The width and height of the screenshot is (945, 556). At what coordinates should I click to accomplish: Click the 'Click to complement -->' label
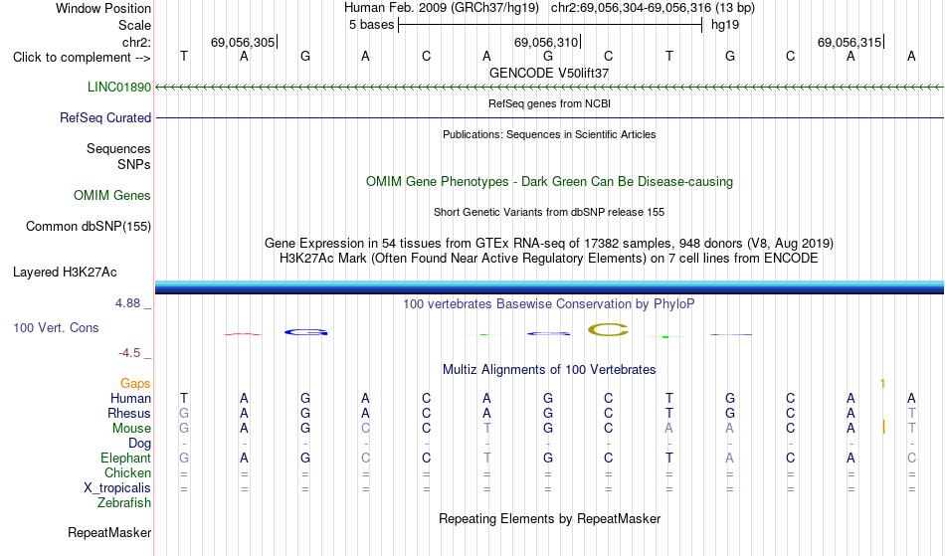pyautogui.click(x=82, y=58)
